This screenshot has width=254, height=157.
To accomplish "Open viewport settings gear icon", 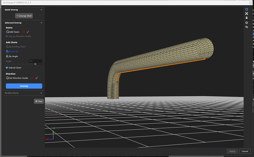I will click(247, 23).
